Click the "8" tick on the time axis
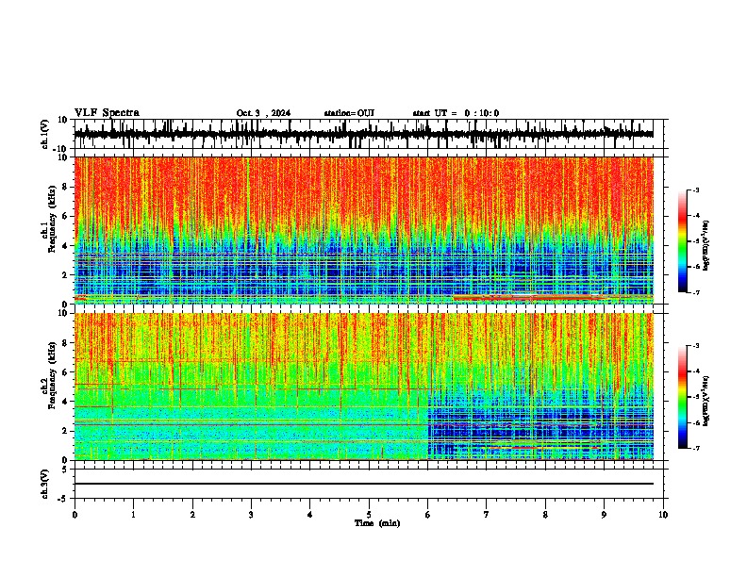The image size is (747, 577). pyautogui.click(x=545, y=515)
